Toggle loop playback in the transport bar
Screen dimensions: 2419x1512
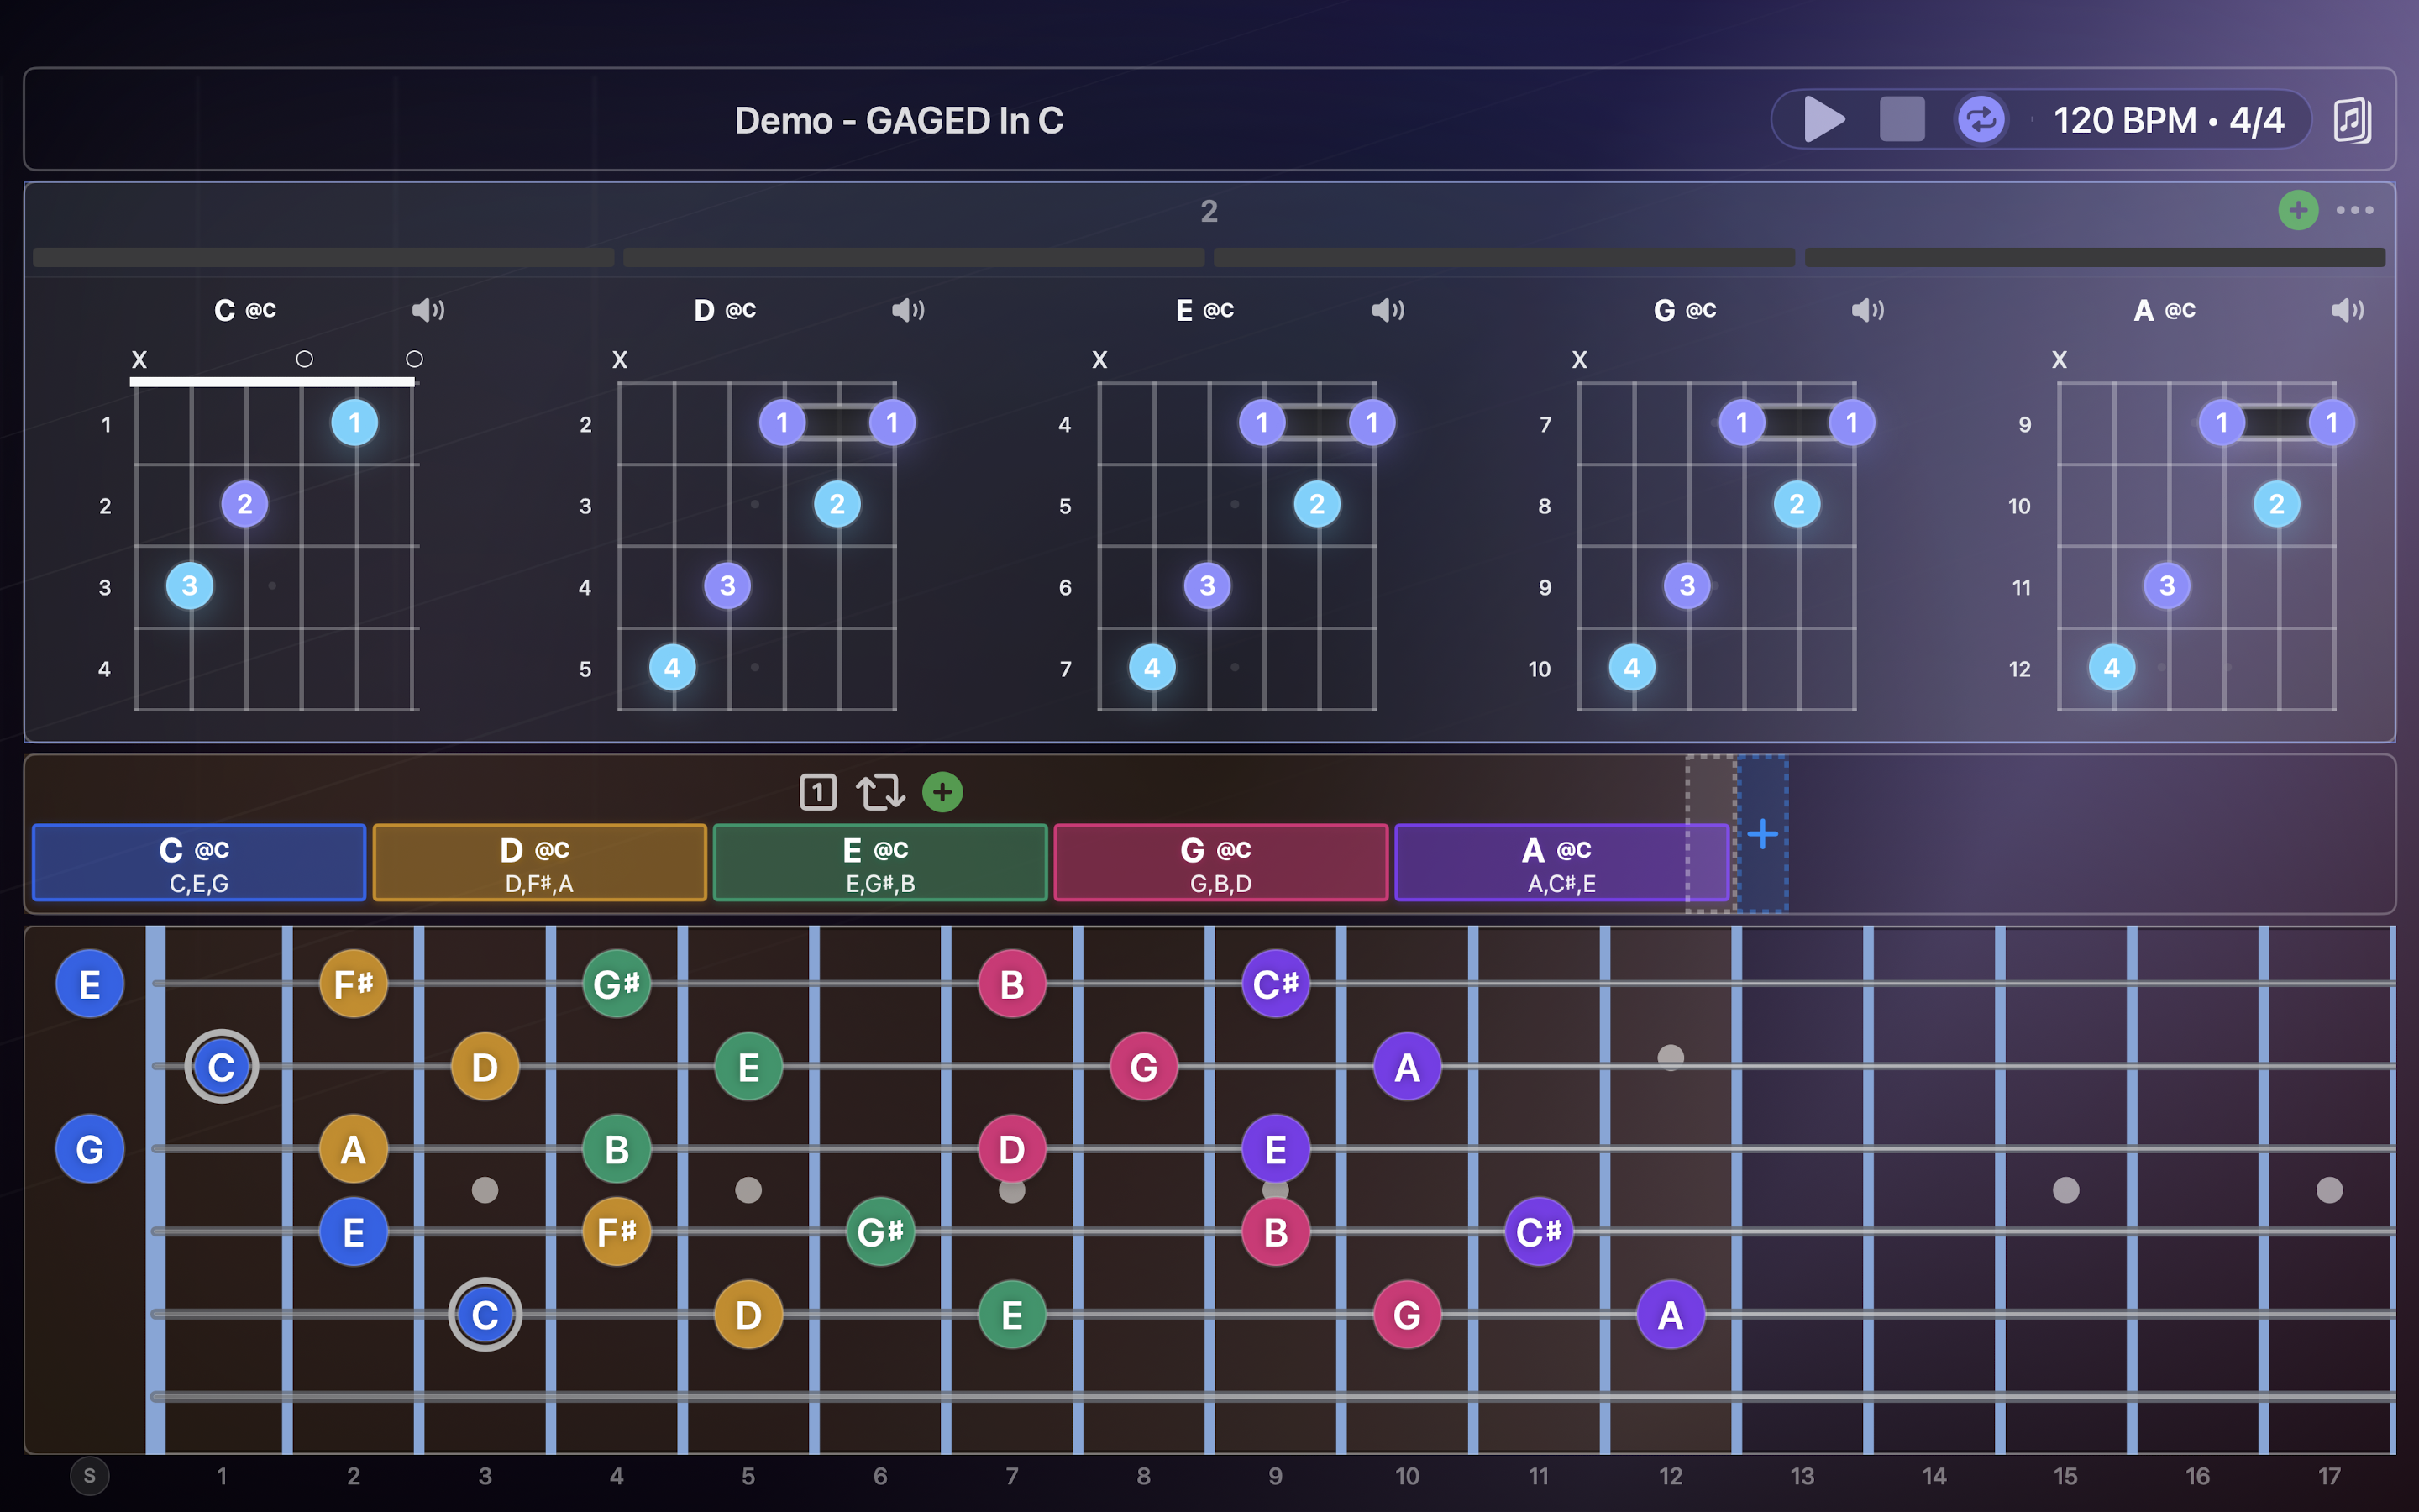coord(1981,120)
